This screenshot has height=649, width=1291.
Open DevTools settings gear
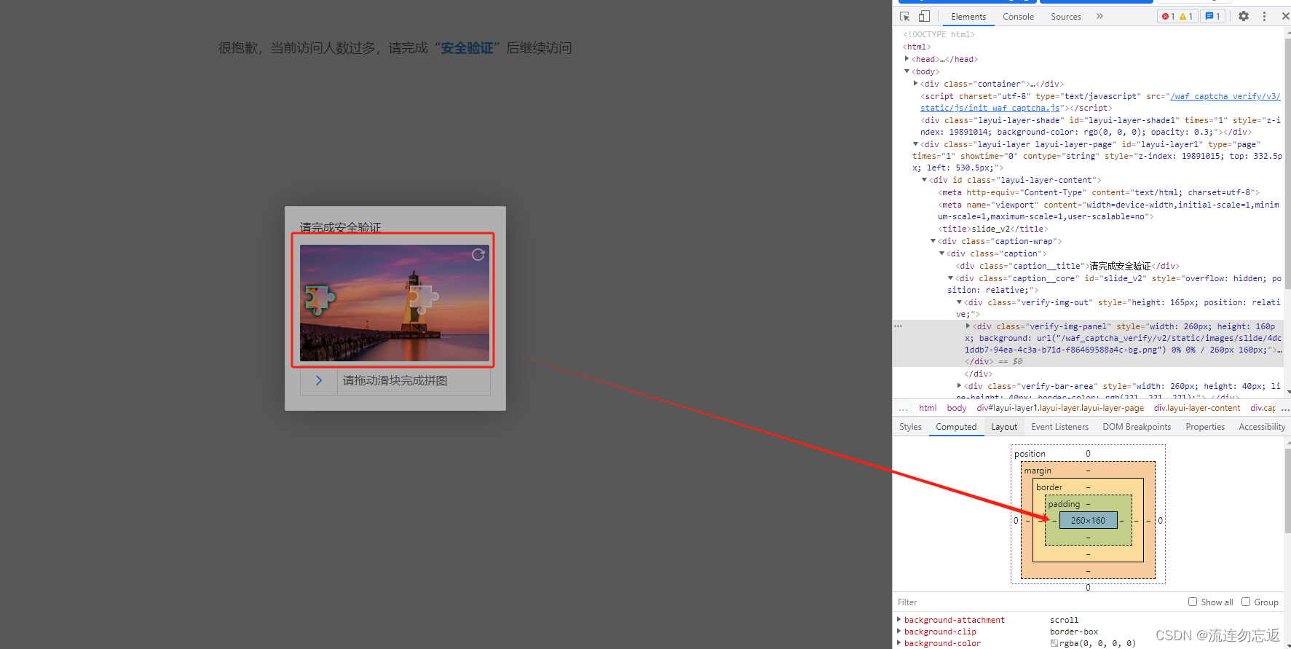pyautogui.click(x=1244, y=16)
